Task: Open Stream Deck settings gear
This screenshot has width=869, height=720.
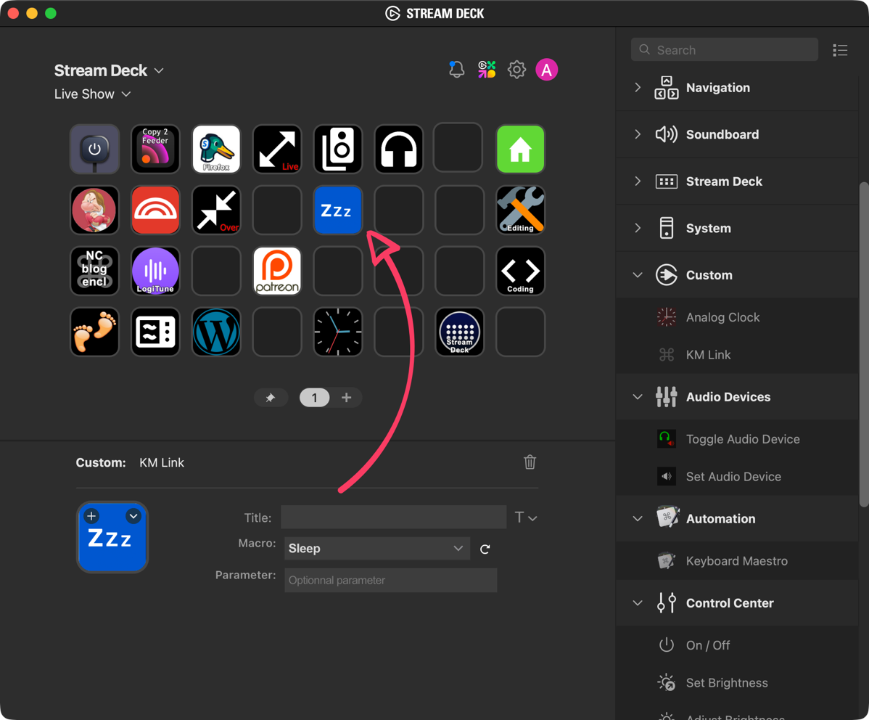Action: click(516, 69)
